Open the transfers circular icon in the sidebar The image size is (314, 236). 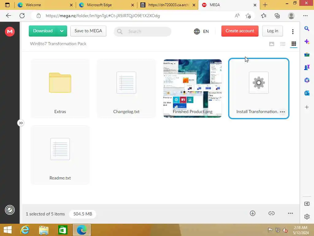10,210
